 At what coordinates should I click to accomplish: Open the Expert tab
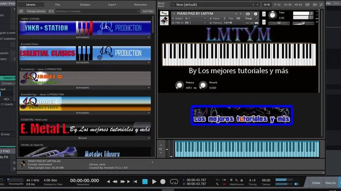click(x=112, y=5)
